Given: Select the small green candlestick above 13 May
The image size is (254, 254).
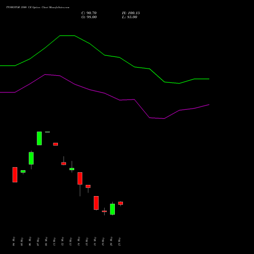Looking at the screenshot, I should (x=72, y=169).
